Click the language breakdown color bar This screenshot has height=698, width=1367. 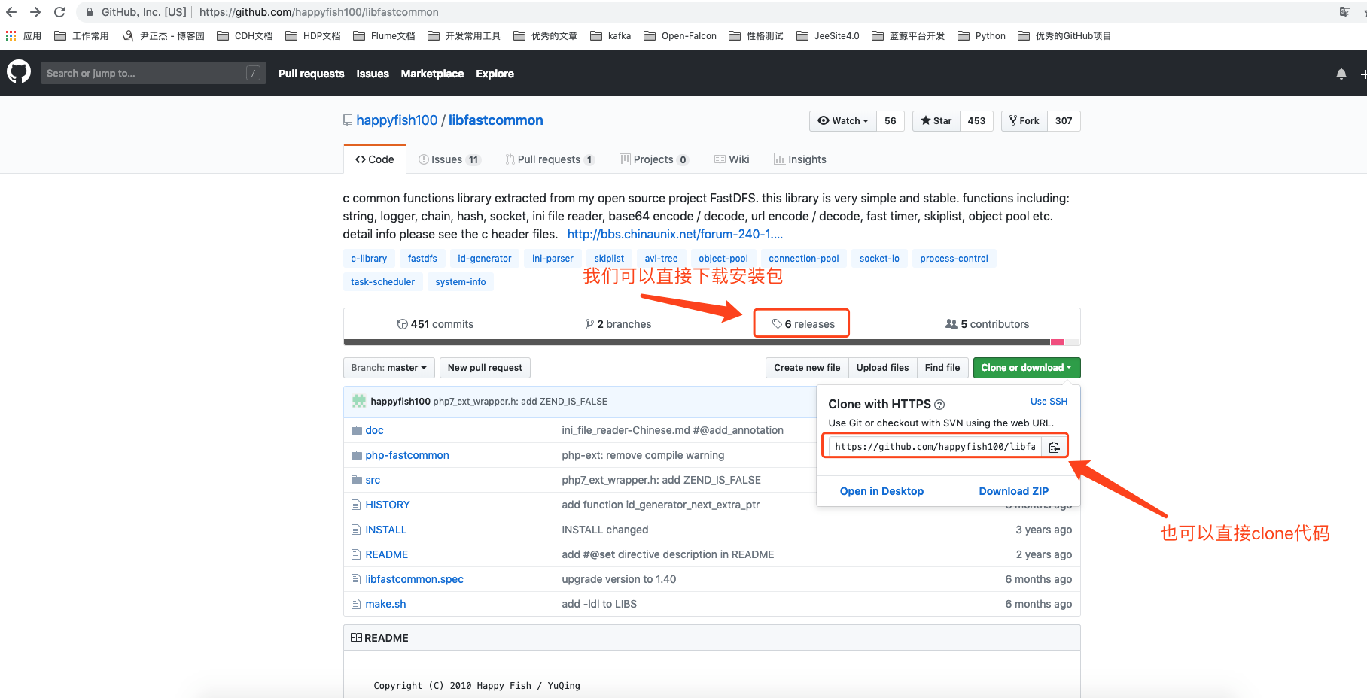tap(711, 342)
